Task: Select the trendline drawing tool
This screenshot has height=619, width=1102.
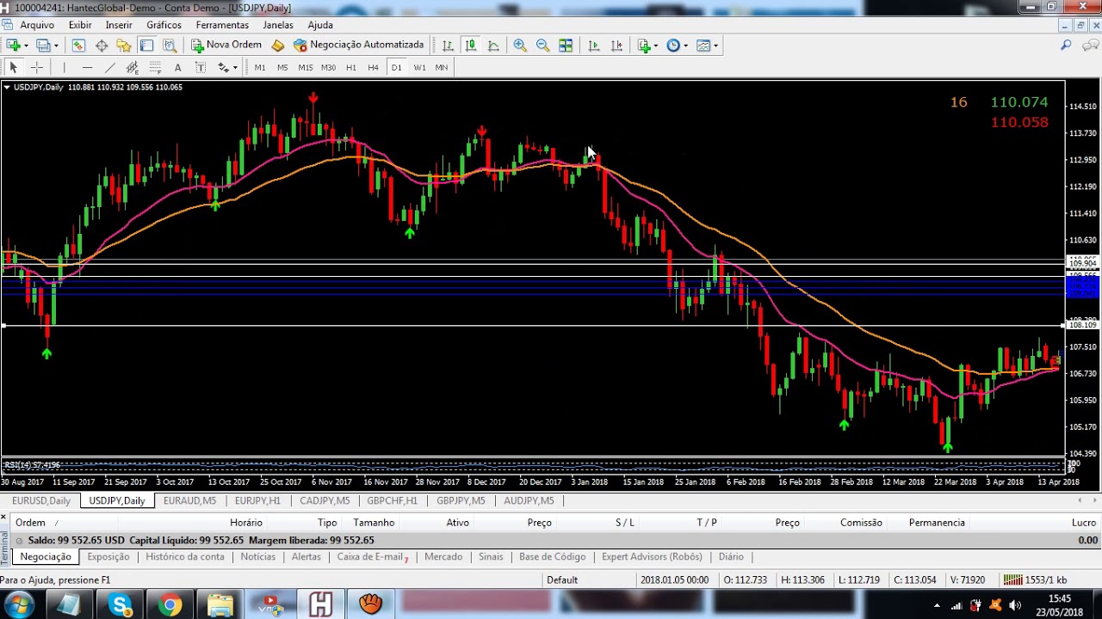Action: (109, 67)
